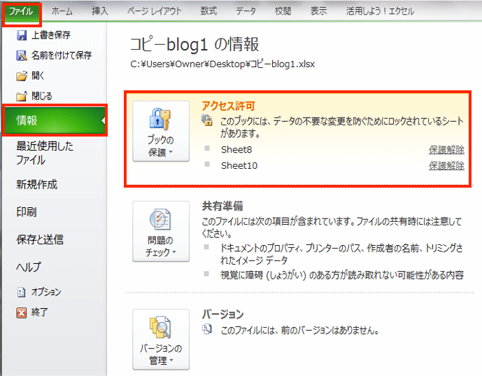482x376 pixels.
Task: Choose 新規作成 in the side menu
Action: [37, 185]
